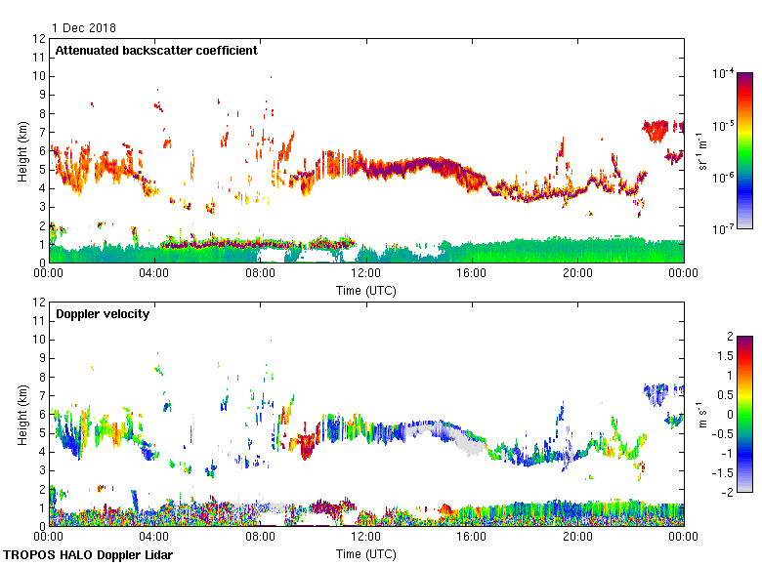The image size is (762, 566).
Task: Click the "Time (UTC)" label under the bottom plot
Action: (366, 553)
